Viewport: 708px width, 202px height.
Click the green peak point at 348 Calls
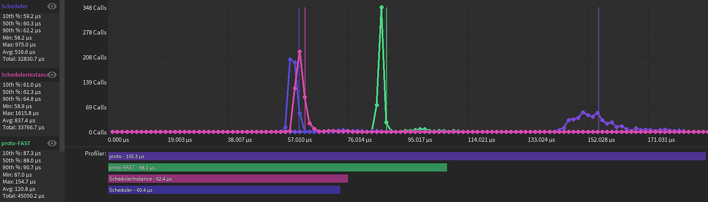381,7
